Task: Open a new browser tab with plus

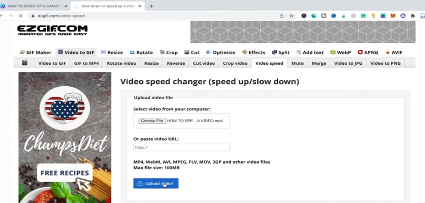Action: [151, 6]
